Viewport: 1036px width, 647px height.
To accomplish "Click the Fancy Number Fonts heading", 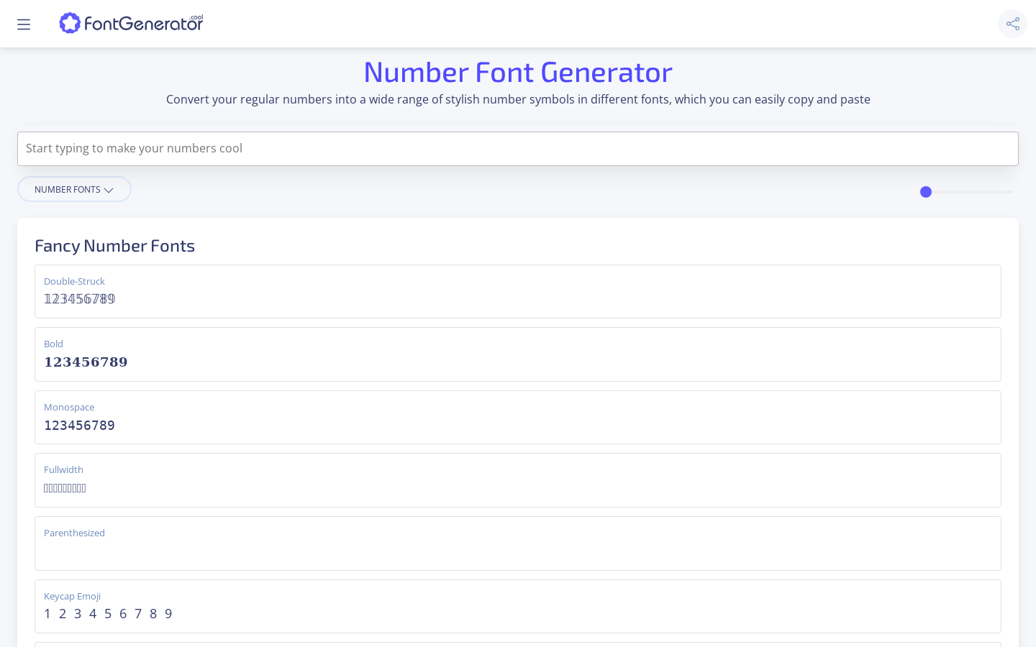I will tap(115, 246).
